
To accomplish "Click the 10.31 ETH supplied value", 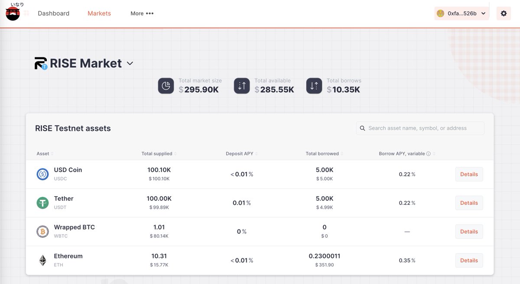I will [159, 256].
